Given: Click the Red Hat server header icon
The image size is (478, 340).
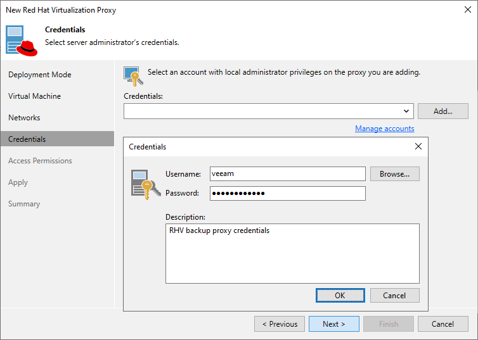Looking at the screenshot, I should pyautogui.click(x=22, y=40).
